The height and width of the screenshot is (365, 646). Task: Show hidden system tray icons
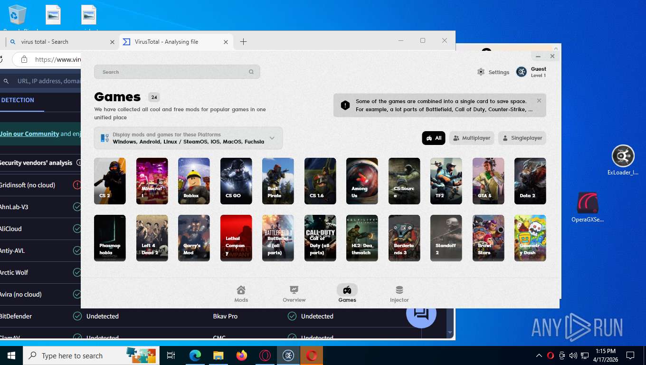(x=539, y=355)
